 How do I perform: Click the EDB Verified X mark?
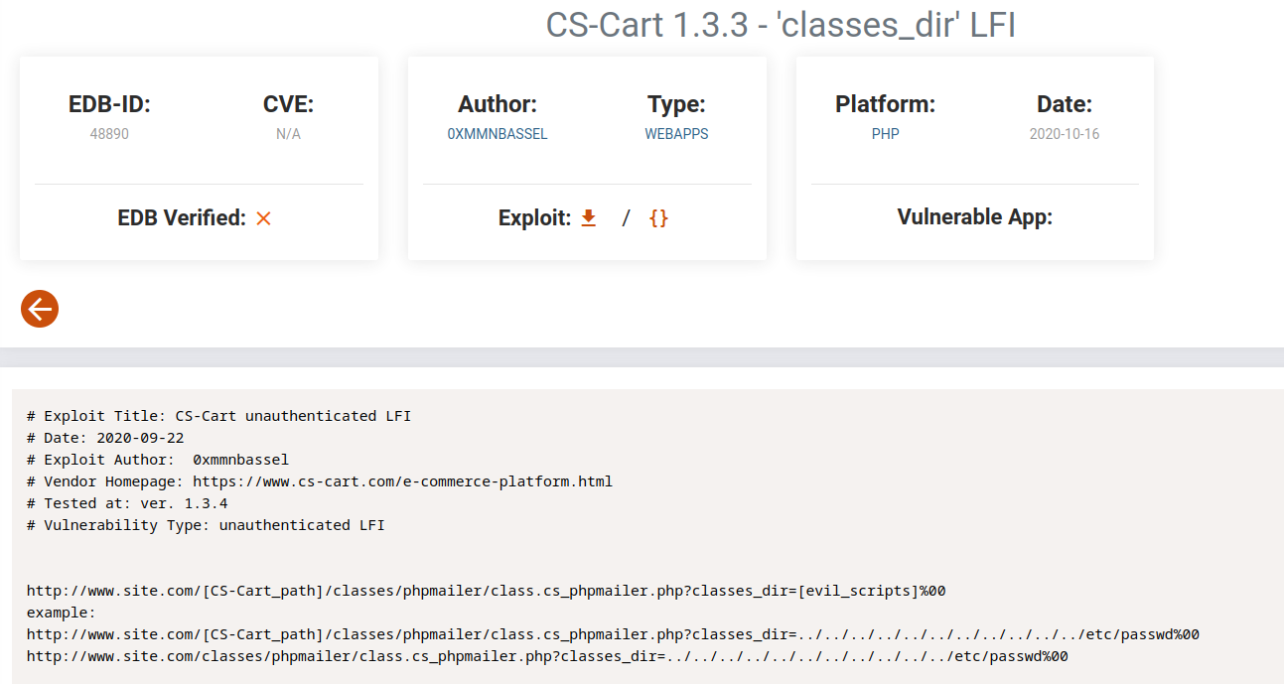(263, 218)
